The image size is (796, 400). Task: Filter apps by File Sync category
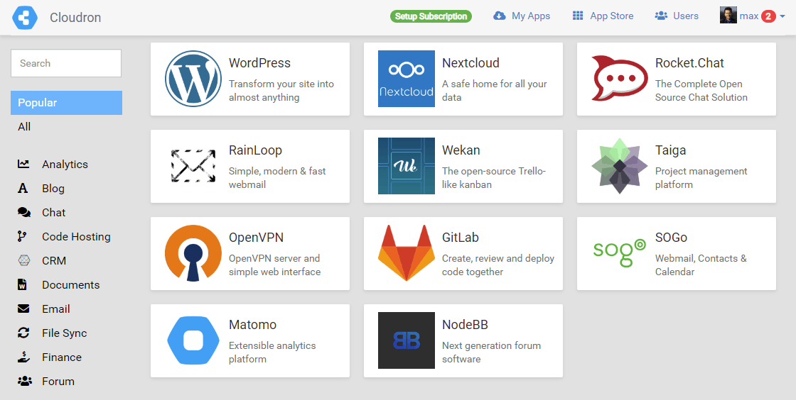[x=64, y=333]
